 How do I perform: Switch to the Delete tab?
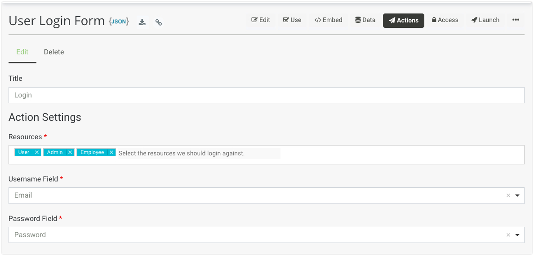click(x=54, y=52)
